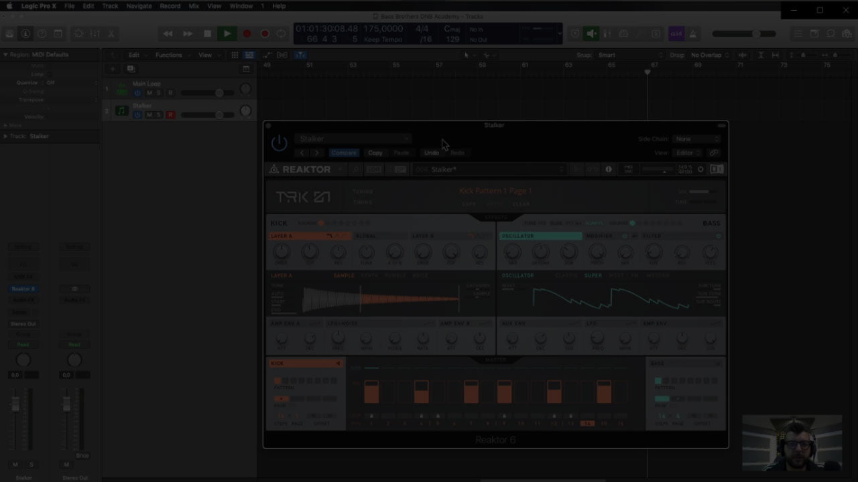The width and height of the screenshot is (858, 482).
Task: Expand the Track Stalker inspector section
Action: point(5,136)
